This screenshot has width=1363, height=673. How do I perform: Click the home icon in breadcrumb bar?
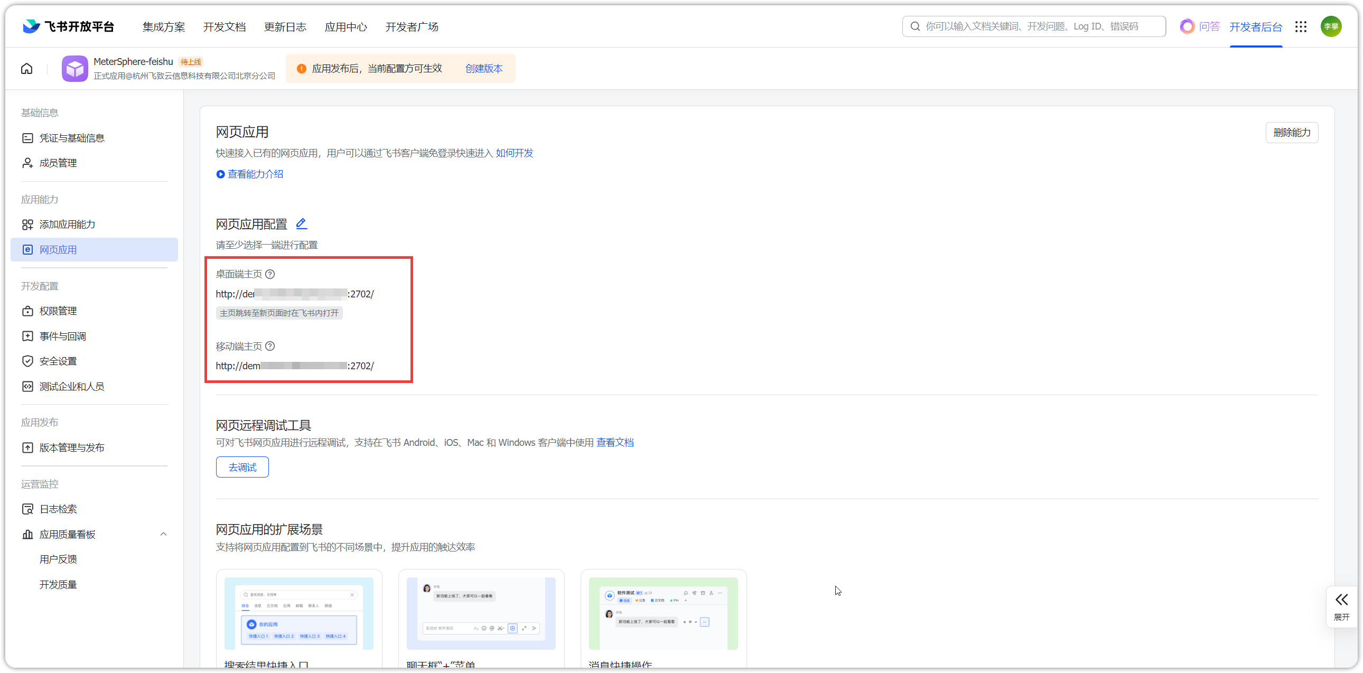point(26,69)
